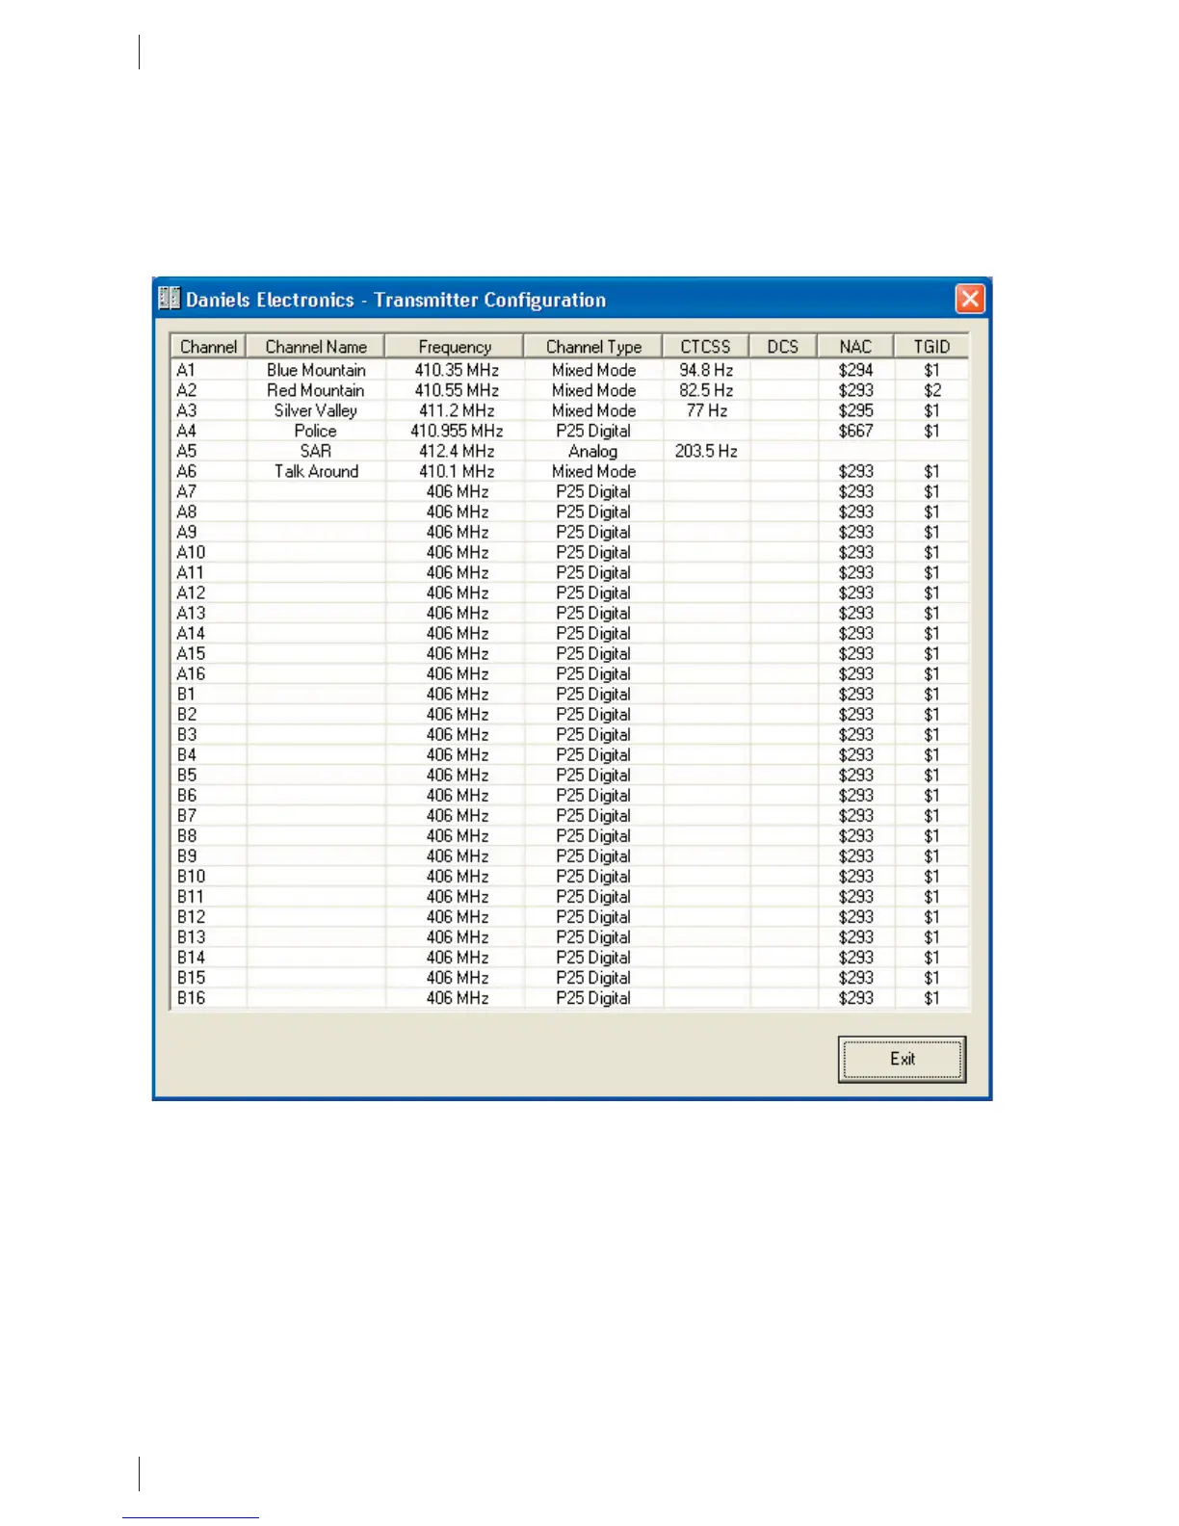Viewport: 1179px width, 1526px height.
Task: Click the DCS column header
Action: coord(783,347)
